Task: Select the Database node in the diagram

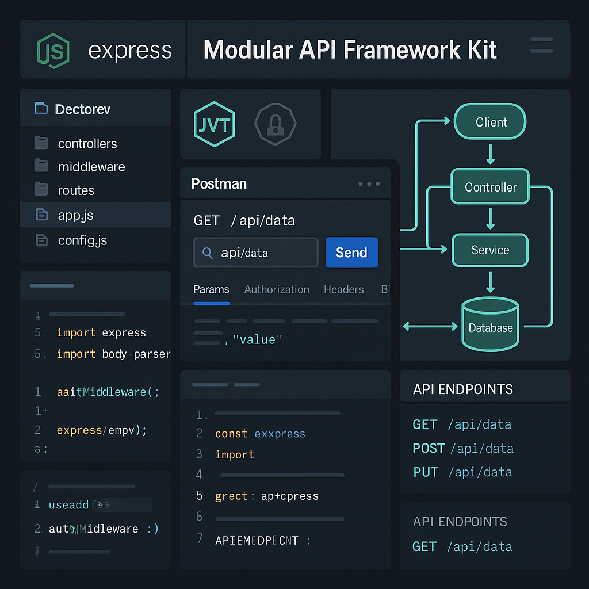Action: tap(490, 325)
